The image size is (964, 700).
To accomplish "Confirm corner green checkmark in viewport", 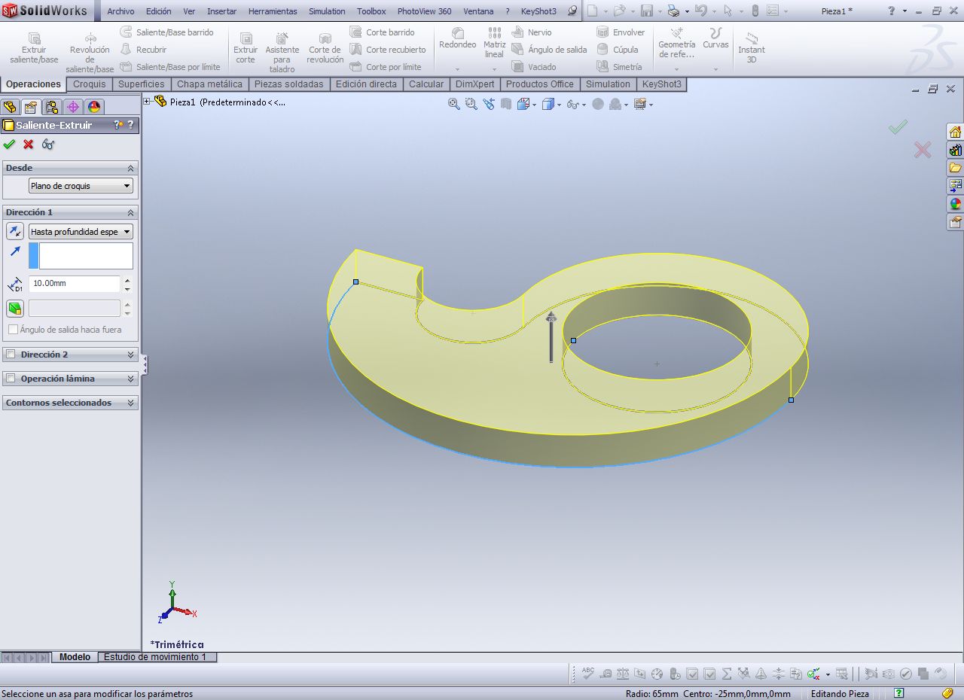I will click(898, 126).
